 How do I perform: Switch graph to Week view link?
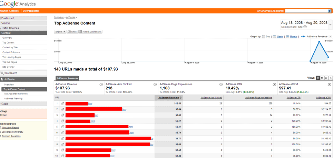(280, 37)
